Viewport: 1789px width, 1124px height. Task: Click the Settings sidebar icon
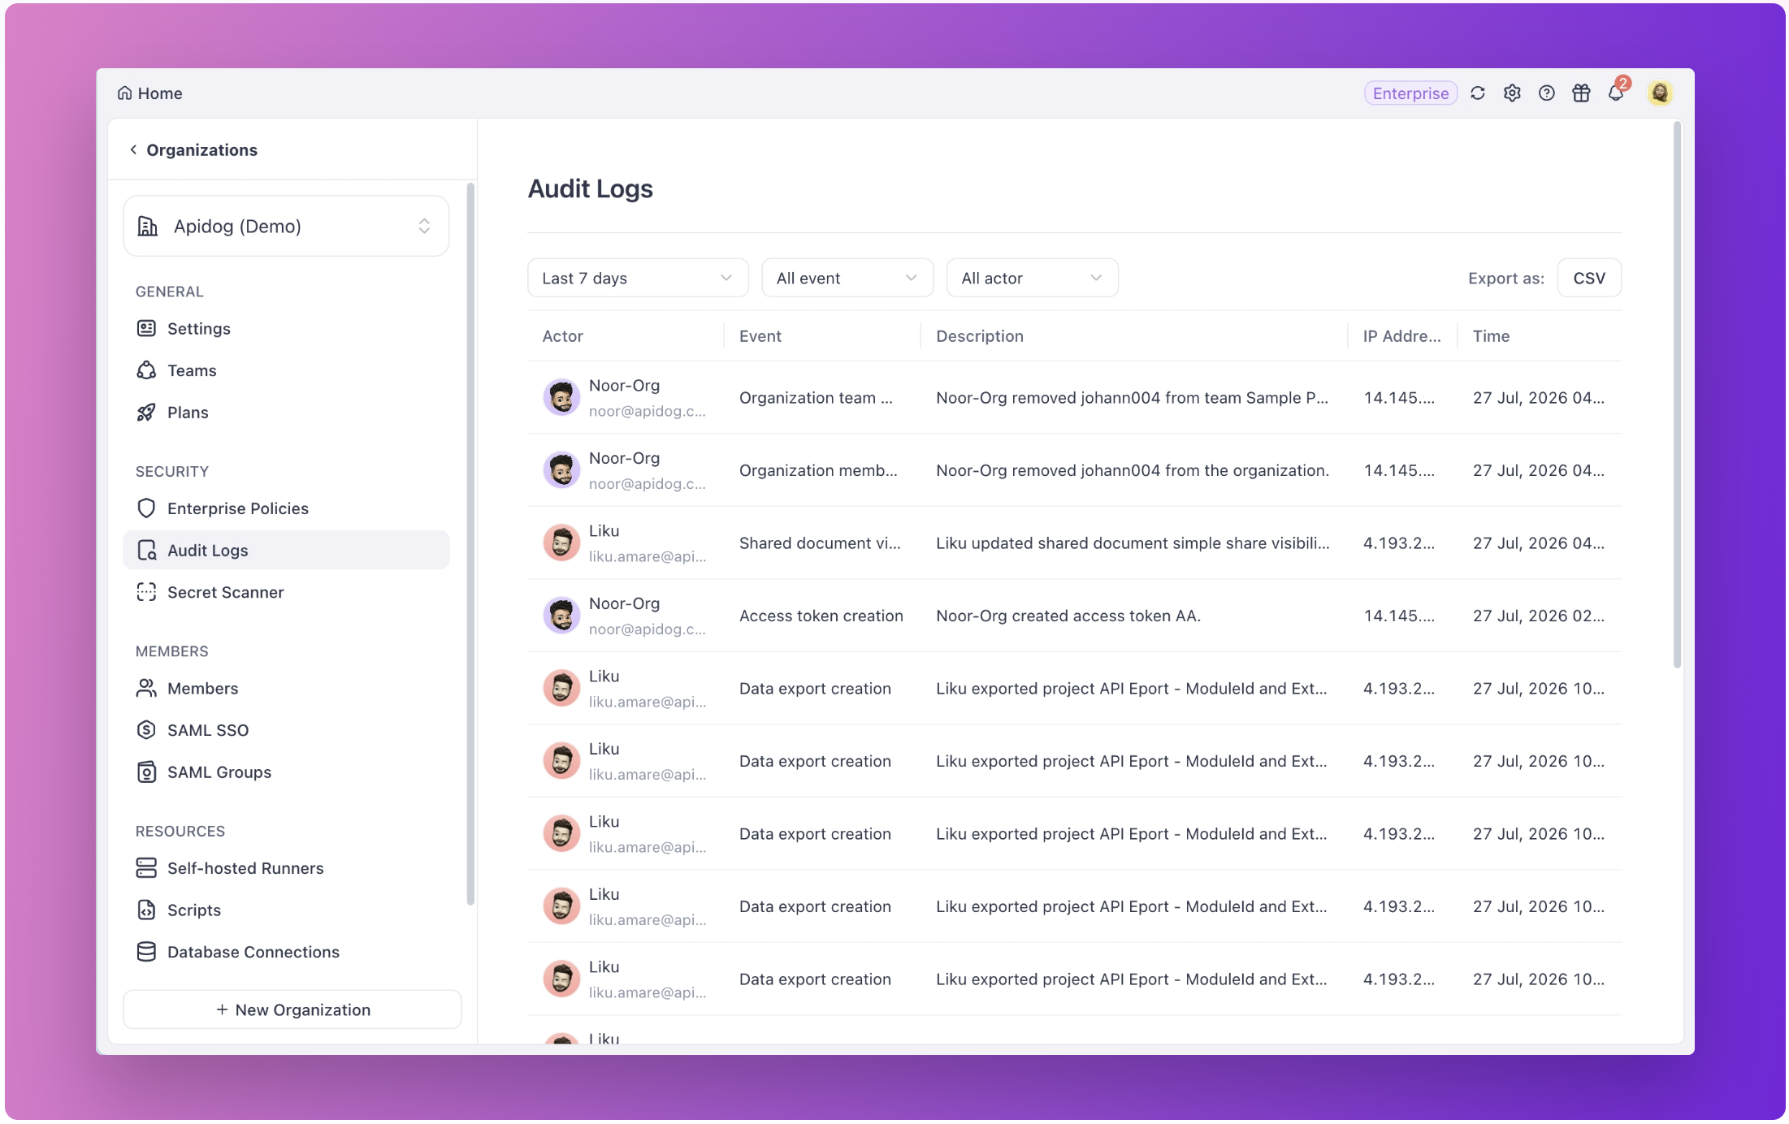(146, 328)
